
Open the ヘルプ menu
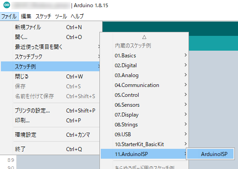[77, 16]
